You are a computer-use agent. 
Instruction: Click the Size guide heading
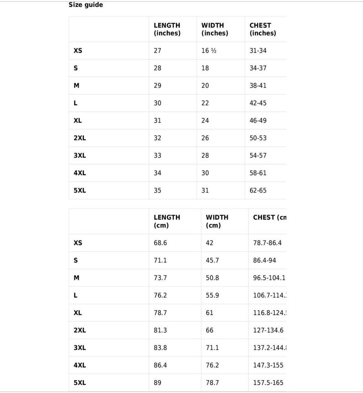85,5
